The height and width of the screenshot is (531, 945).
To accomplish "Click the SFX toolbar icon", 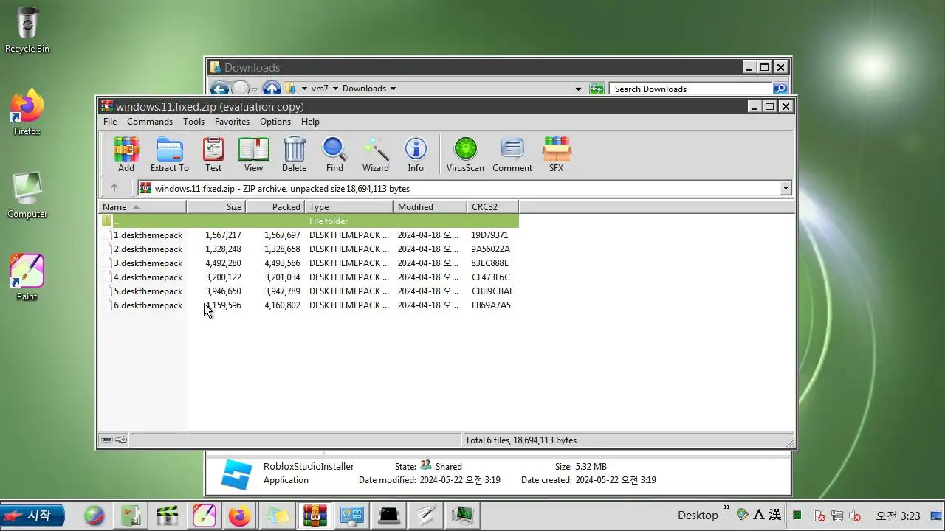I will (556, 155).
